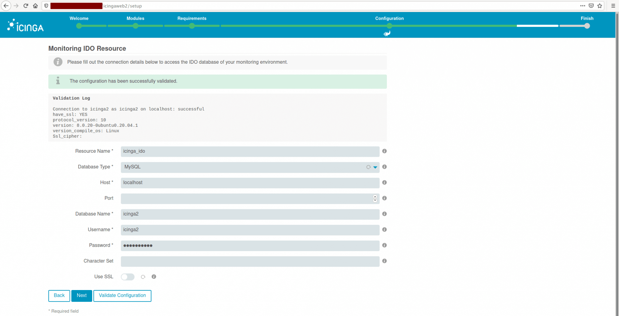Click the Icinga logo
The width and height of the screenshot is (619, 316).
25,25
